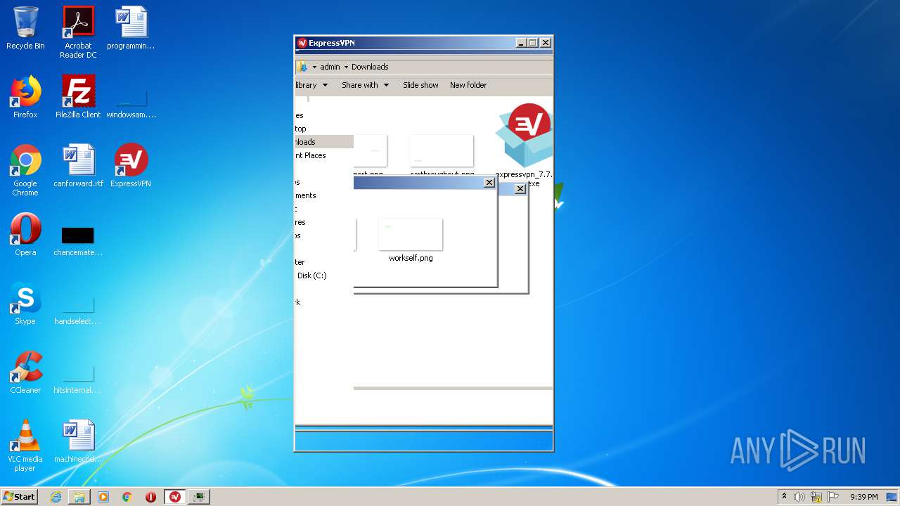Image resolution: width=900 pixels, height=506 pixels.
Task: Click the monitor app icon in taskbar
Action: coord(200,497)
